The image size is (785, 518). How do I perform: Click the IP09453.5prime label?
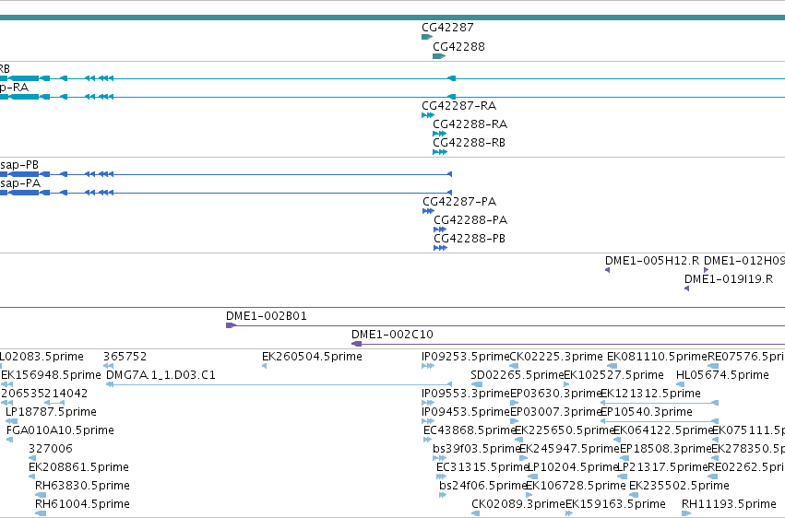466,413
